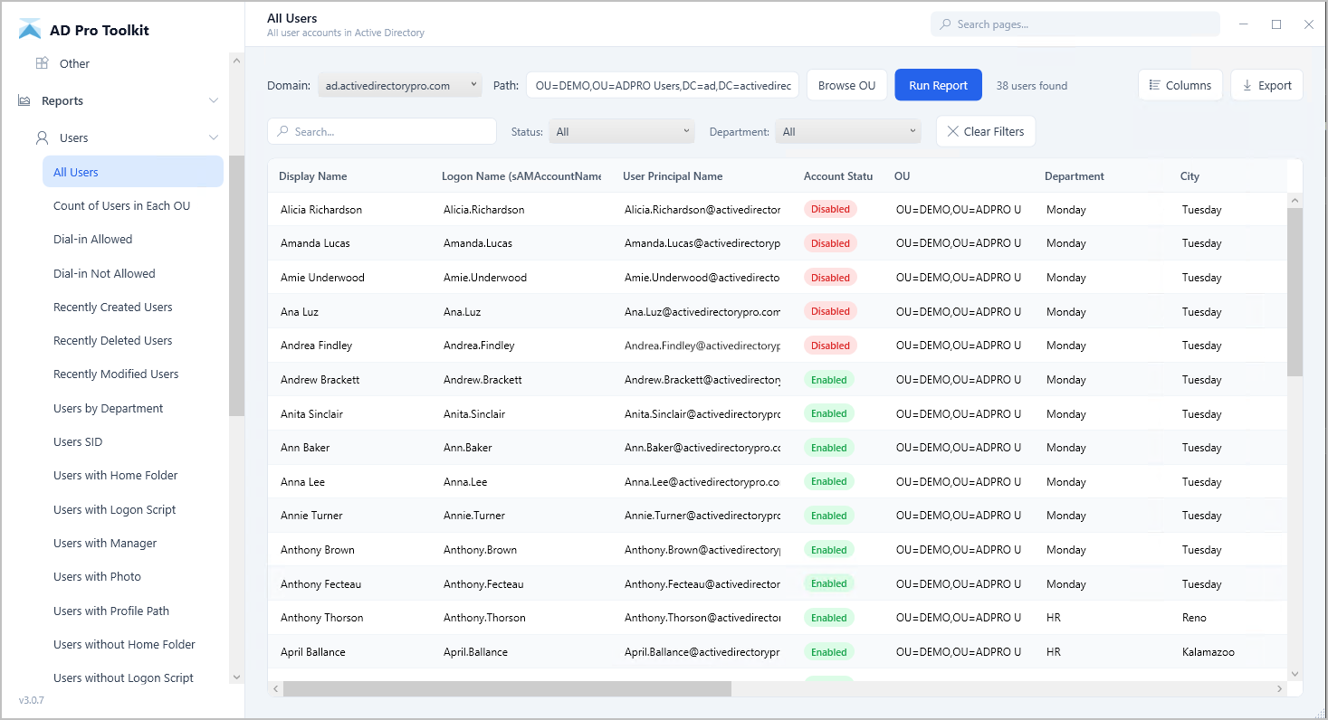The width and height of the screenshot is (1328, 720).
Task: Click the table vertical scrollbar thumb
Action: pos(1295,291)
